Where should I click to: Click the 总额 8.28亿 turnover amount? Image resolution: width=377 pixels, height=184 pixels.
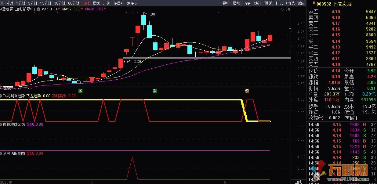369,94
